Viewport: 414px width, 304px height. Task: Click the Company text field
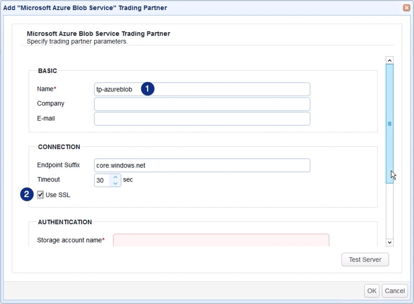(202, 104)
